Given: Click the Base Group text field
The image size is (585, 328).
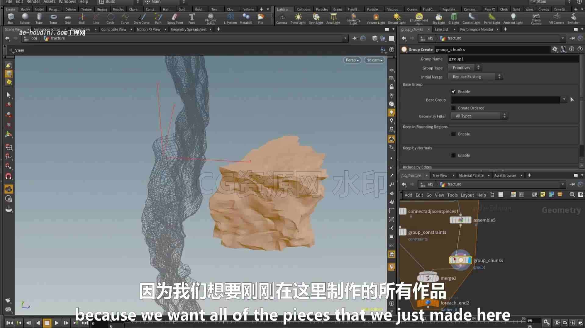Looking at the screenshot, I should pyautogui.click(x=505, y=100).
